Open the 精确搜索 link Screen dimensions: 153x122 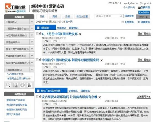pyautogui.click(x=129, y=16)
